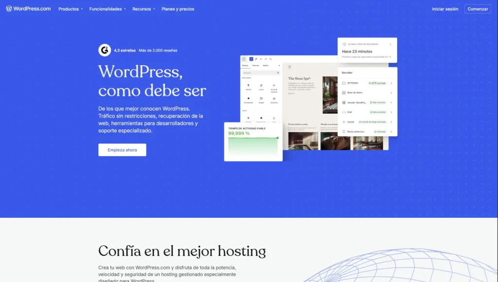Click the redo arrow in editor mockup
Screen dimensions: 498x282
pos(266,59)
